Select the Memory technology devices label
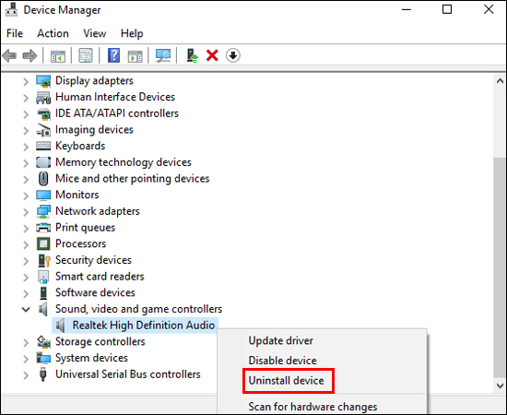Viewport: 507px width, 415px height. tap(124, 162)
